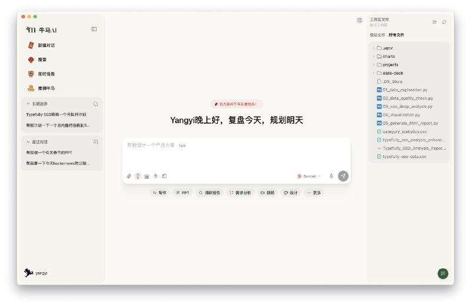Click the HTML icon of Typefully_SEO_Analysis_Repor...

[x=379, y=148]
